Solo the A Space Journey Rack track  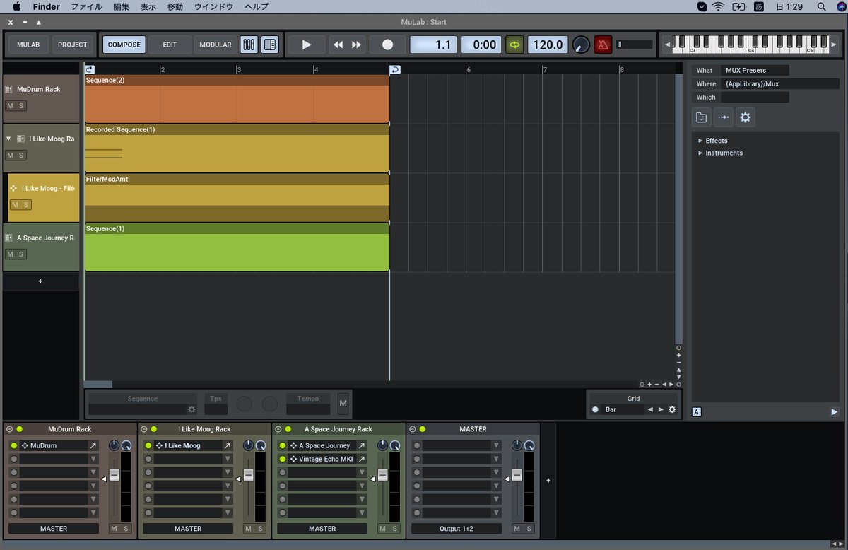click(x=21, y=254)
